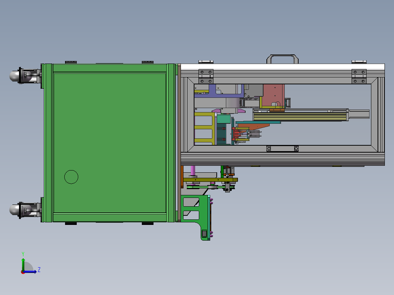
Task: Click the blue Z axis arrow of the triad
Action: [x=31, y=272]
